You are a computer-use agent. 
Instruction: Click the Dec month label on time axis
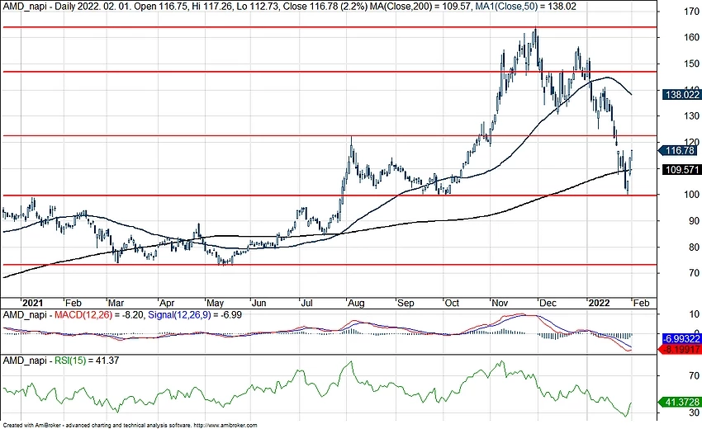click(x=548, y=303)
